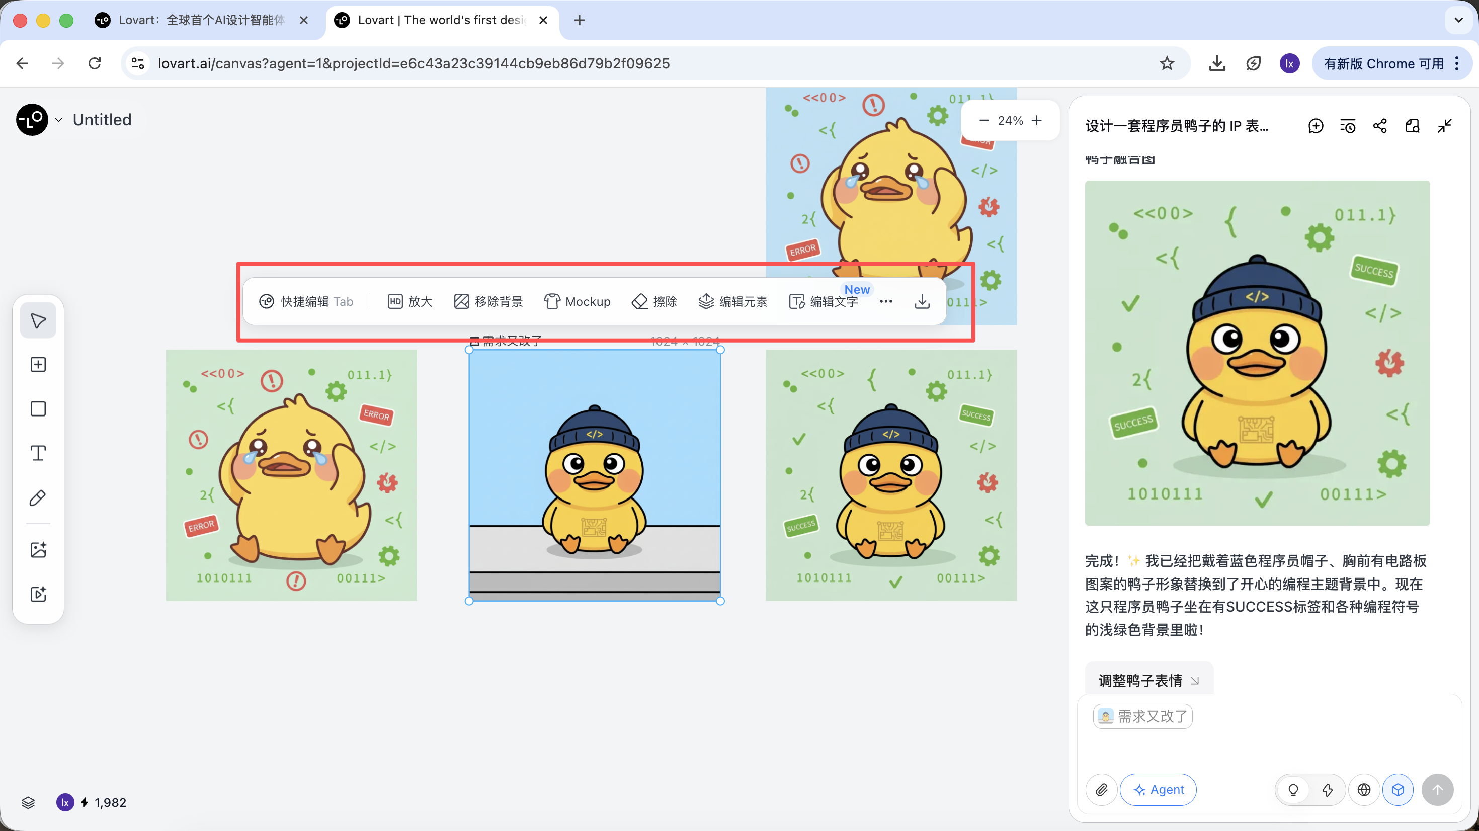Viewport: 1479px width, 831px height.
Task: Increase canvas zoom with plus
Action: pyautogui.click(x=1036, y=120)
